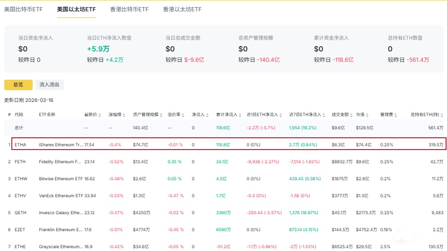Click total 7-day inflow 1,954 (19.2%)
Viewport: 447px width, 251px height.
click(303, 128)
